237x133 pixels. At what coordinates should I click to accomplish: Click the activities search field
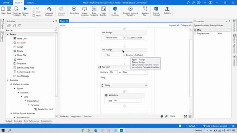point(30,30)
